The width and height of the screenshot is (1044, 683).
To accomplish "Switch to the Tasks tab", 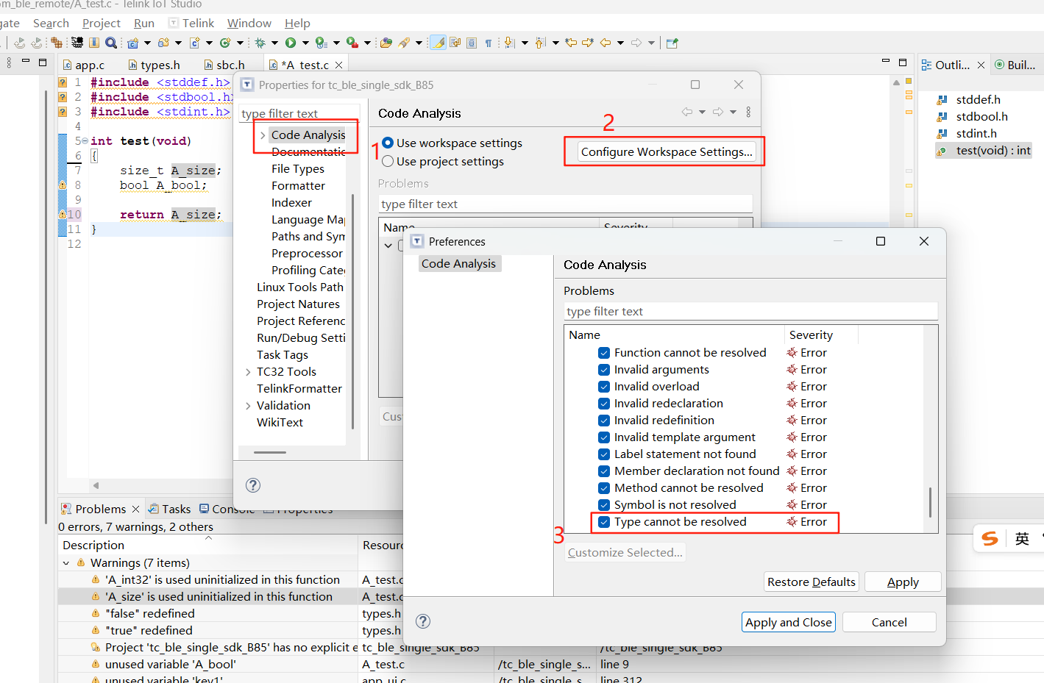I will coord(169,509).
